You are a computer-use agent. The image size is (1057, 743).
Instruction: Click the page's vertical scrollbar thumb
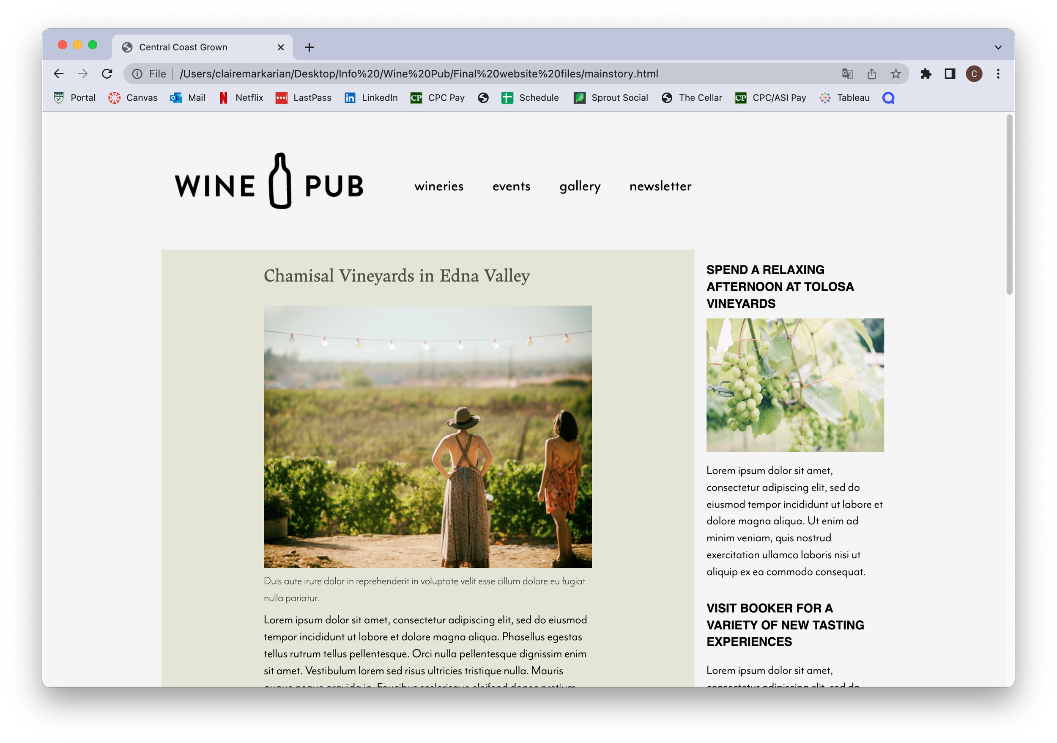[1009, 205]
